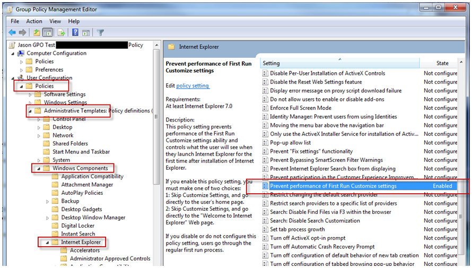This screenshot has width=472, height=268.
Task: Click the setting icon for Prevent "Fix settings" functionality
Action: coord(265,151)
